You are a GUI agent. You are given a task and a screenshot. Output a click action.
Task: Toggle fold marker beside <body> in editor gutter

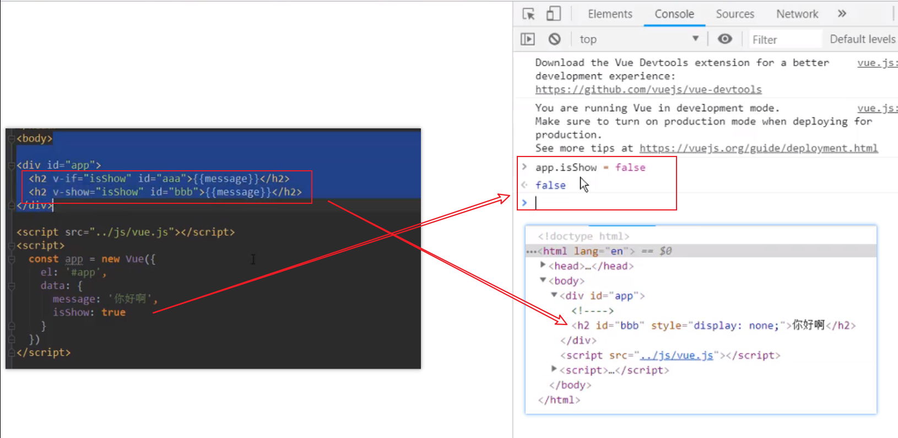pos(11,138)
